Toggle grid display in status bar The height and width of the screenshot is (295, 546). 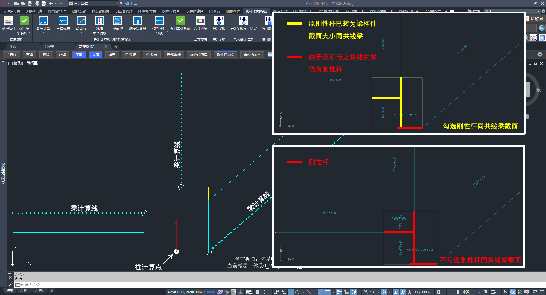point(257,292)
